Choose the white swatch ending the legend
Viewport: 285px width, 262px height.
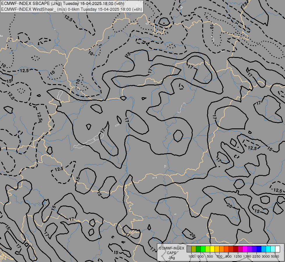278,249
